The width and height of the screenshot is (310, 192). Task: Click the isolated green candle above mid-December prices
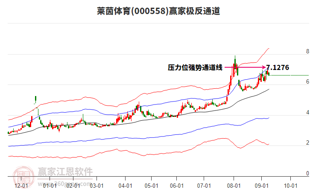pyautogui.click(x=35, y=99)
